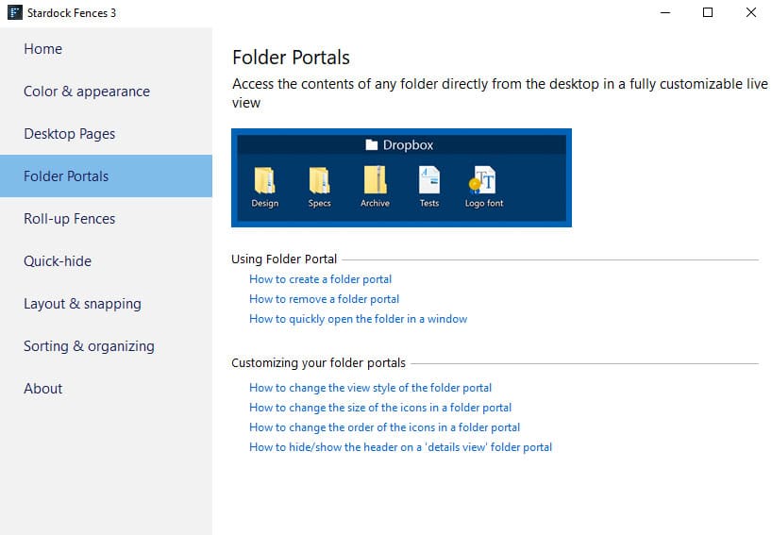Viewport: 772px width, 535px height.
Task: Click the Tests document icon
Action: coord(428,180)
